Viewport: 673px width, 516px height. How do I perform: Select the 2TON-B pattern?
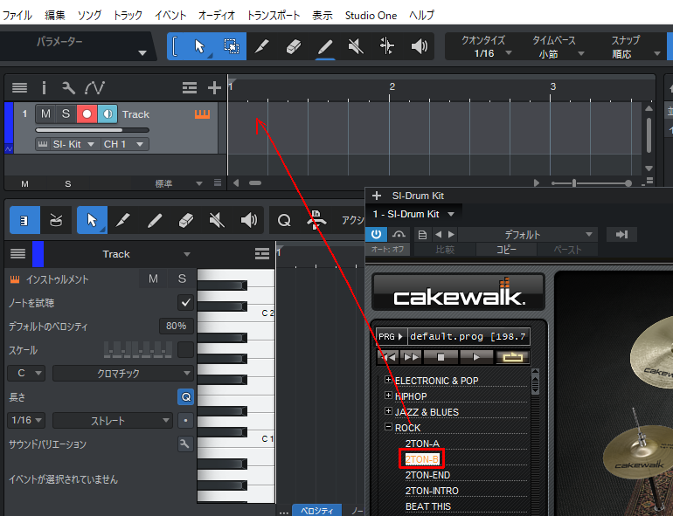click(422, 459)
